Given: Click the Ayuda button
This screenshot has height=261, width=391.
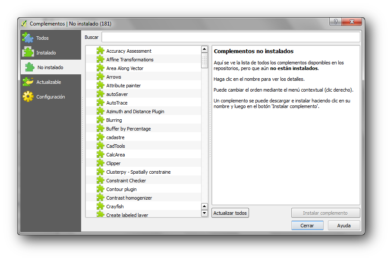Looking at the screenshot, I should (344, 226).
